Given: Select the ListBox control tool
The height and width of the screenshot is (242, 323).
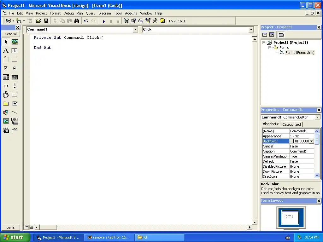Looking at the screenshot, I should coord(15,77).
